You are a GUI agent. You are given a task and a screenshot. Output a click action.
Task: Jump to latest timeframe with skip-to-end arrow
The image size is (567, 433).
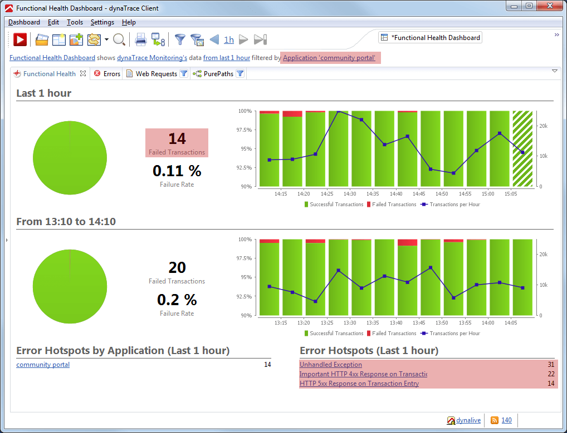point(260,39)
